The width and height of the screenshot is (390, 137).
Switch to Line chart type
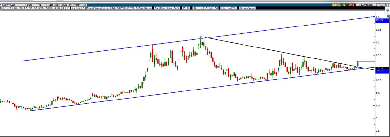coord(170,8)
